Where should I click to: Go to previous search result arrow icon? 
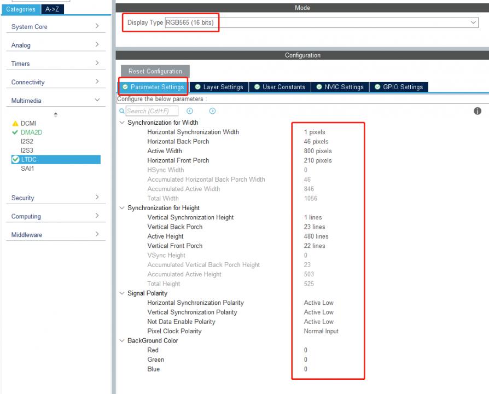[190, 111]
